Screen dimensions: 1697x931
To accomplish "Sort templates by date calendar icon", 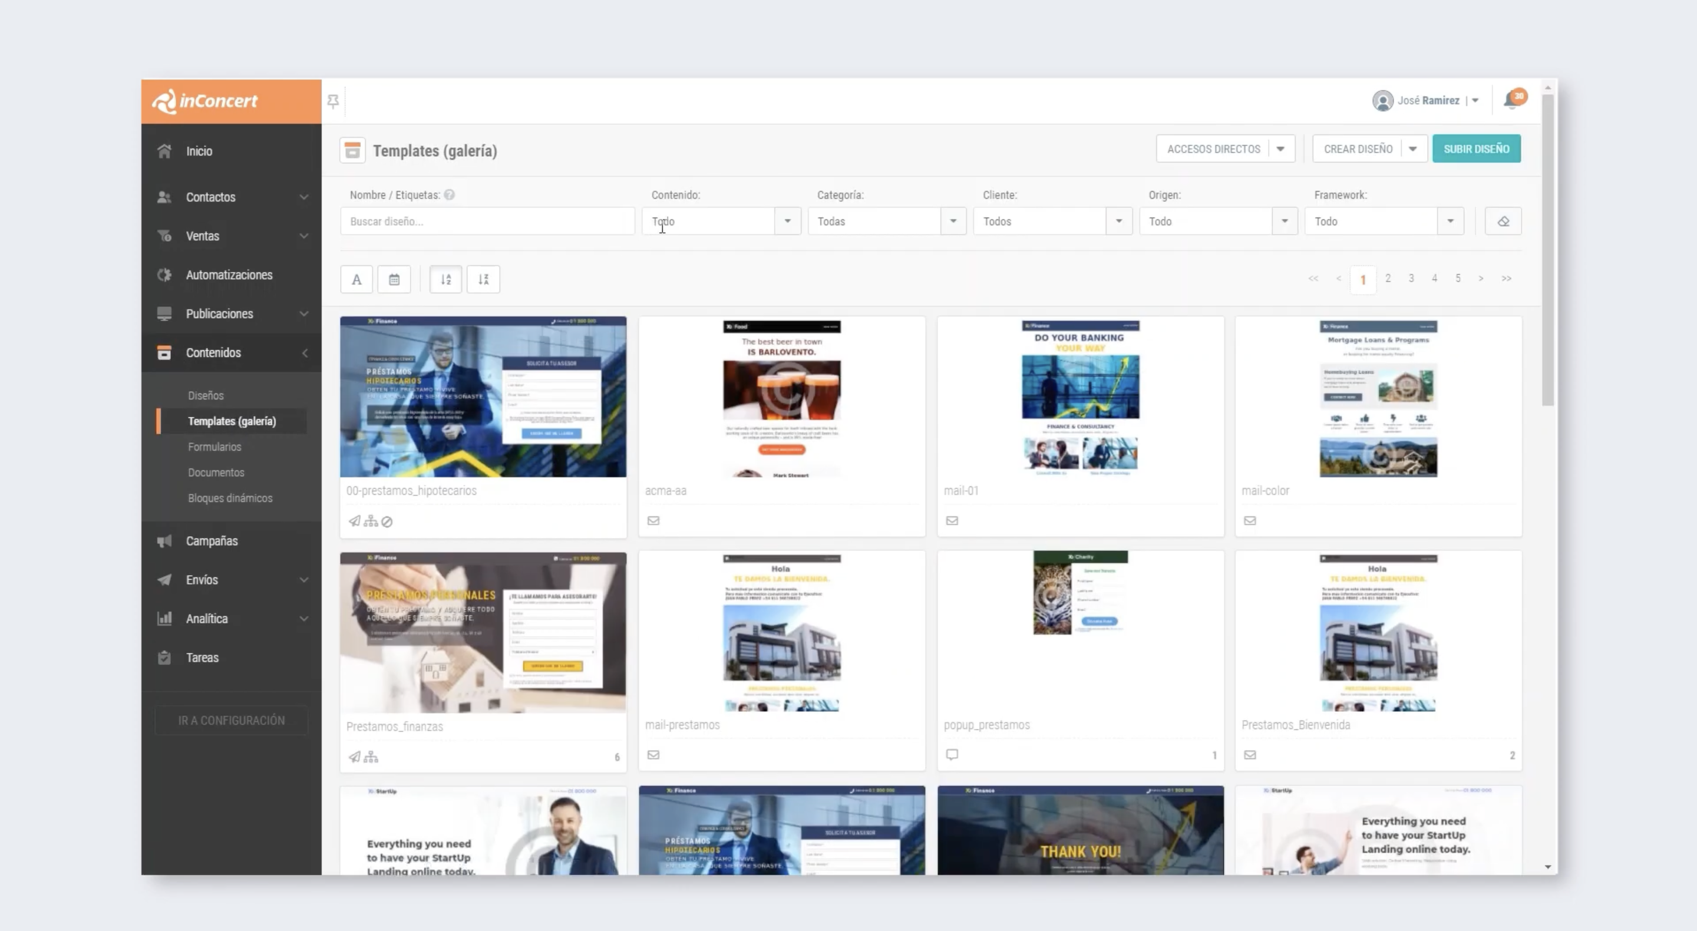I will pos(394,279).
